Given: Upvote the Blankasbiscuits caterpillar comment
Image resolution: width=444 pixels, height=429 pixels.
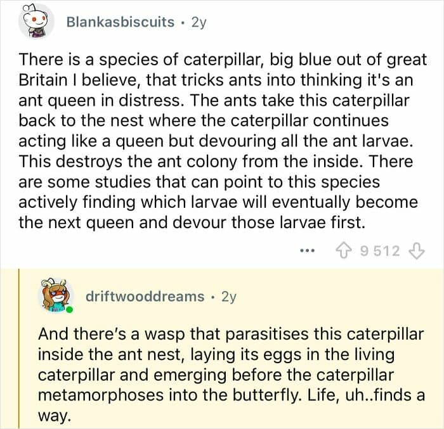Looking at the screenshot, I should click(x=346, y=251).
